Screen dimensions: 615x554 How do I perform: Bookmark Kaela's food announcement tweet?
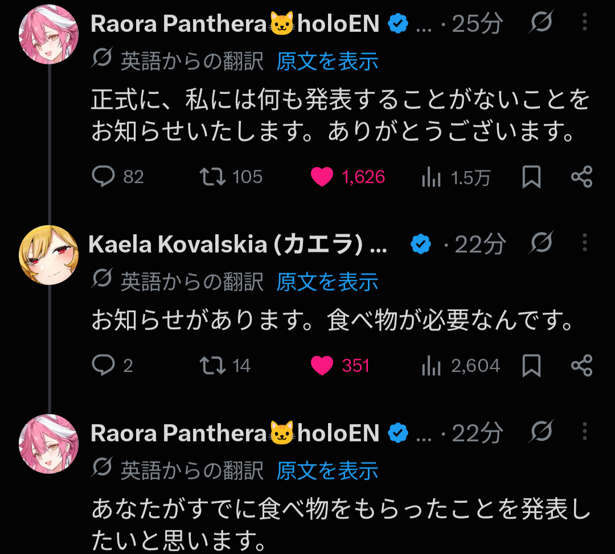pyautogui.click(x=531, y=366)
